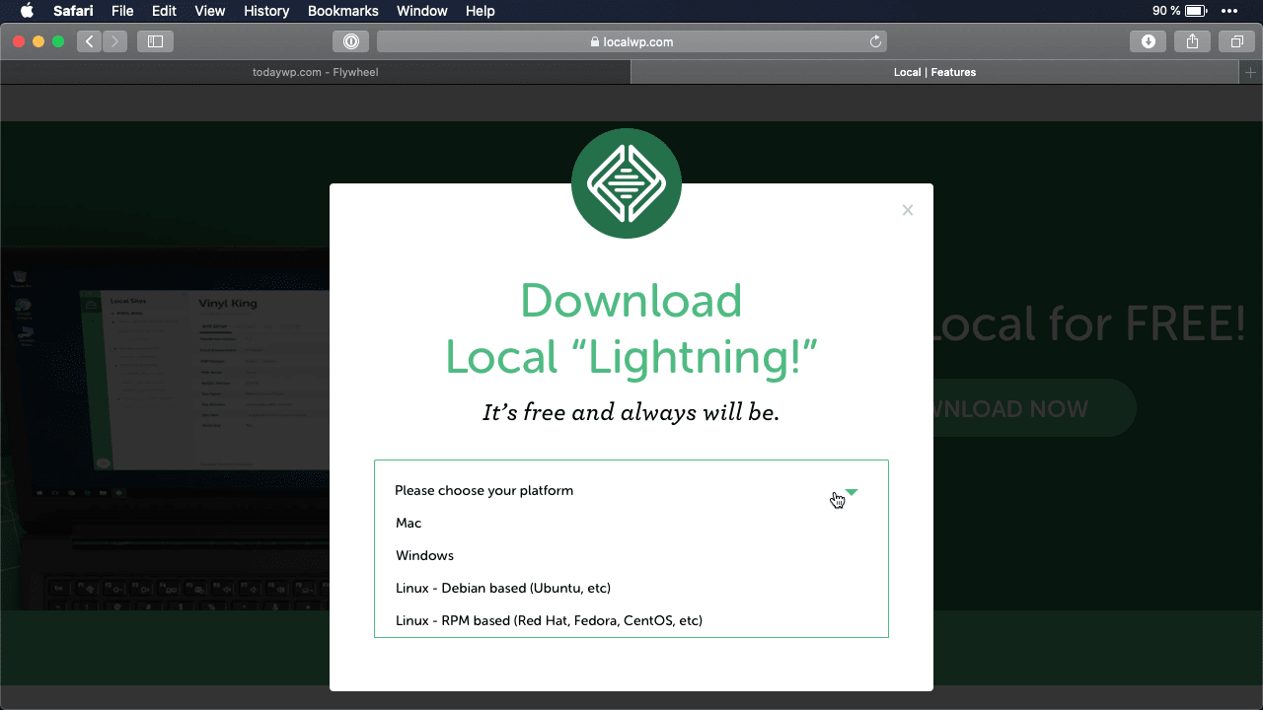Image resolution: width=1263 pixels, height=710 pixels.
Task: Switch to the Local | Features tab
Action: [x=934, y=72]
